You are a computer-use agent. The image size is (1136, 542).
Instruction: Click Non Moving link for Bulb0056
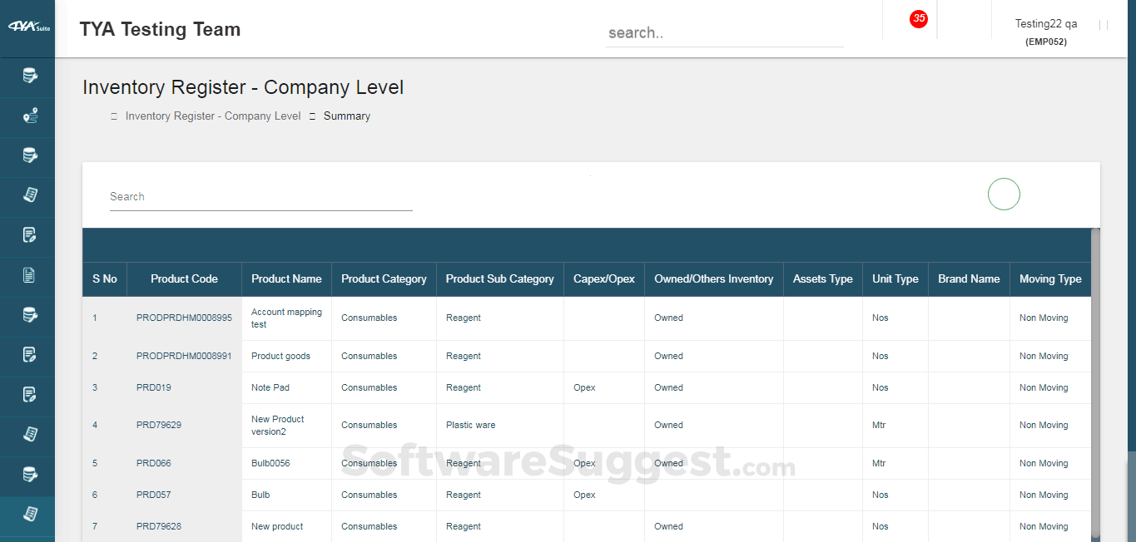[x=1044, y=463]
